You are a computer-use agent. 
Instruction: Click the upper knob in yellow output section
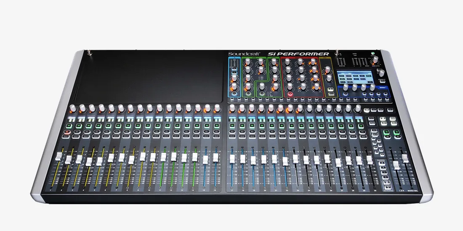pos(327,70)
